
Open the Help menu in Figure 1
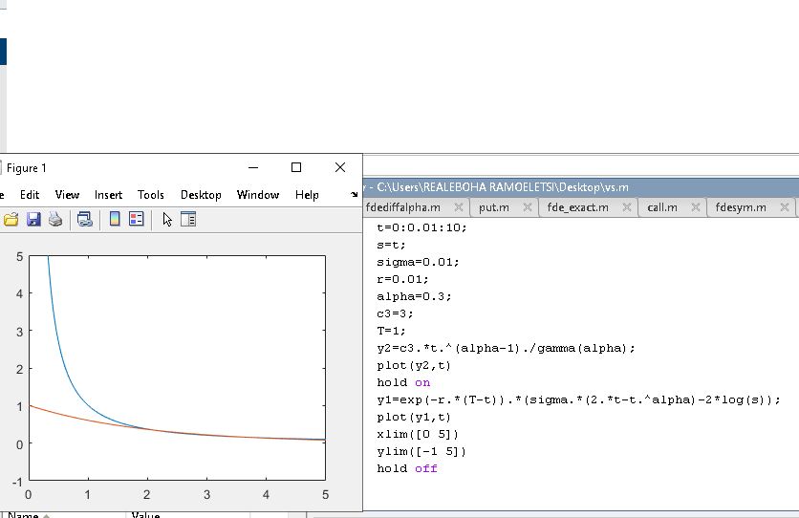[x=307, y=195]
